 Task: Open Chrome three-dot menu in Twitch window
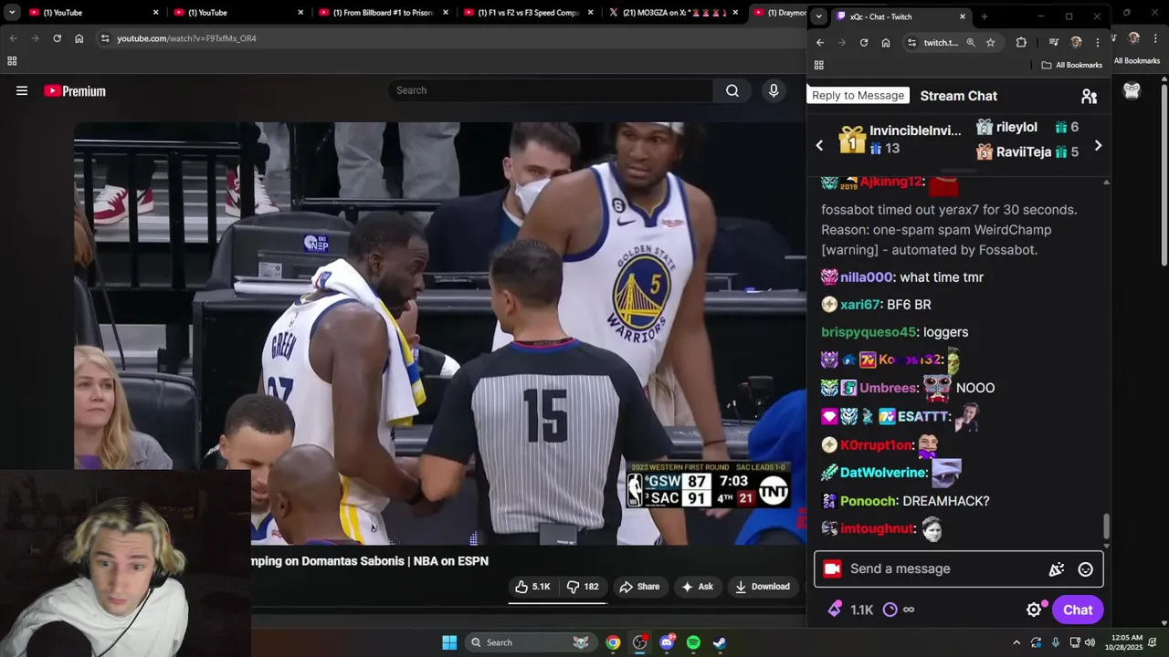[1097, 43]
